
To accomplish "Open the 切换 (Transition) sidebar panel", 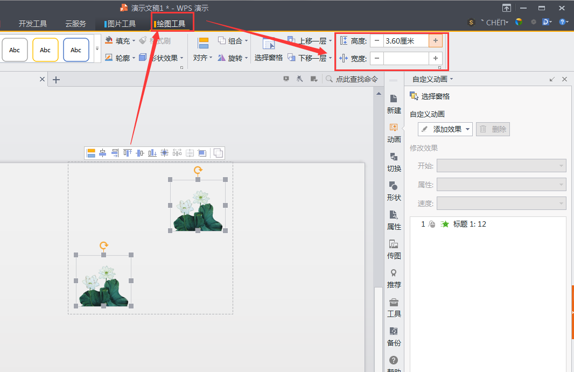I will 394,162.
